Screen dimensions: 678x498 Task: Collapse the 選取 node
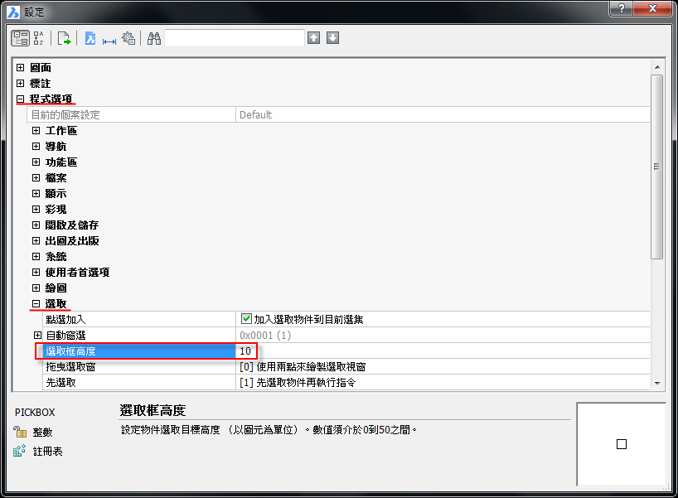(36, 304)
